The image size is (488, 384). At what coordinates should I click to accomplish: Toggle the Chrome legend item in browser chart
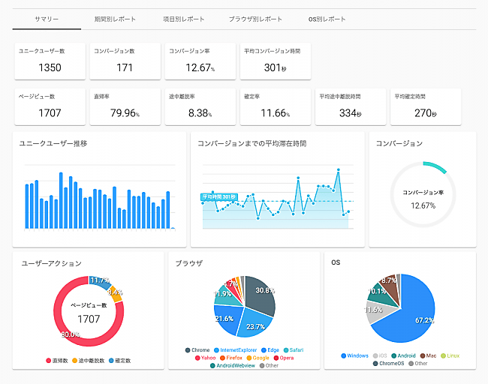(x=197, y=349)
